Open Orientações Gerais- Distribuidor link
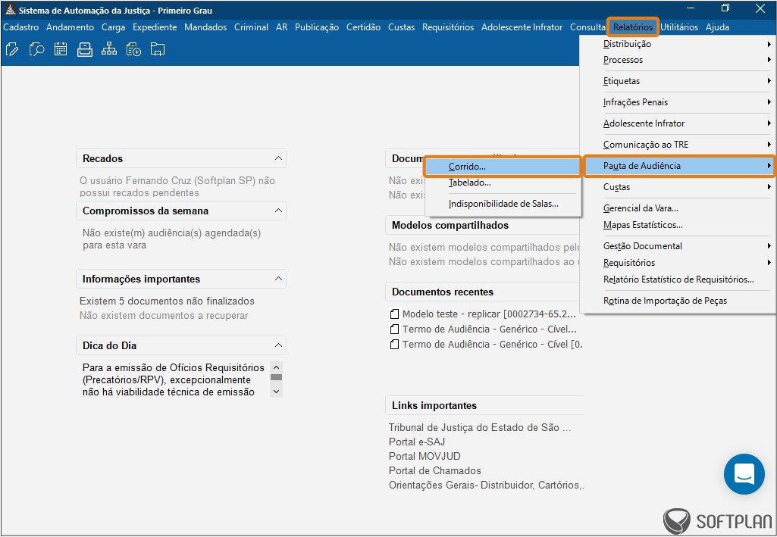This screenshot has height=537, width=777. tap(486, 485)
